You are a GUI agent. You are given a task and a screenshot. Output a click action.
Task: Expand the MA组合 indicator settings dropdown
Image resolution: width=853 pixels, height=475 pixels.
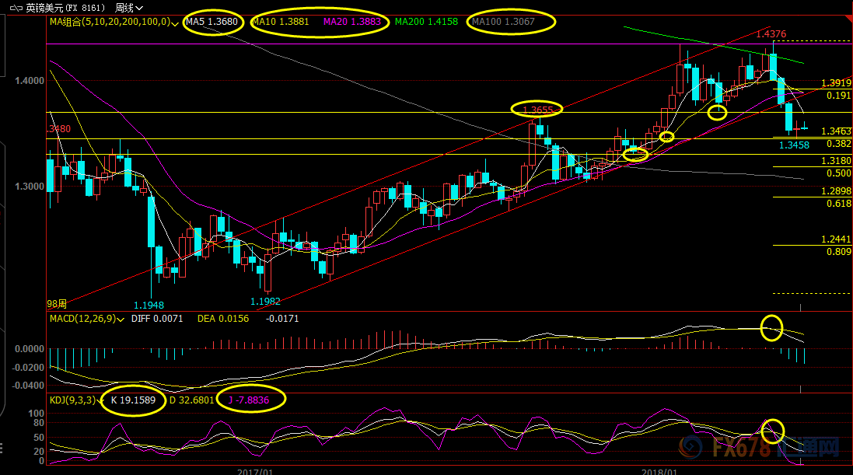(174, 23)
